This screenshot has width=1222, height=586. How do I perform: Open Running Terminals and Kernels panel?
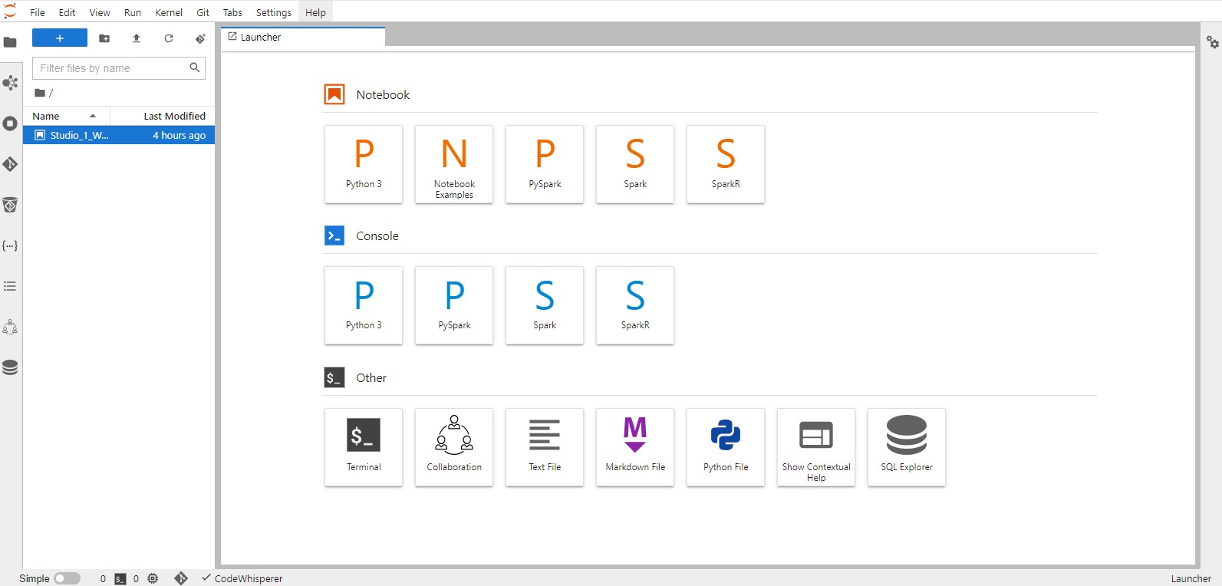10,123
